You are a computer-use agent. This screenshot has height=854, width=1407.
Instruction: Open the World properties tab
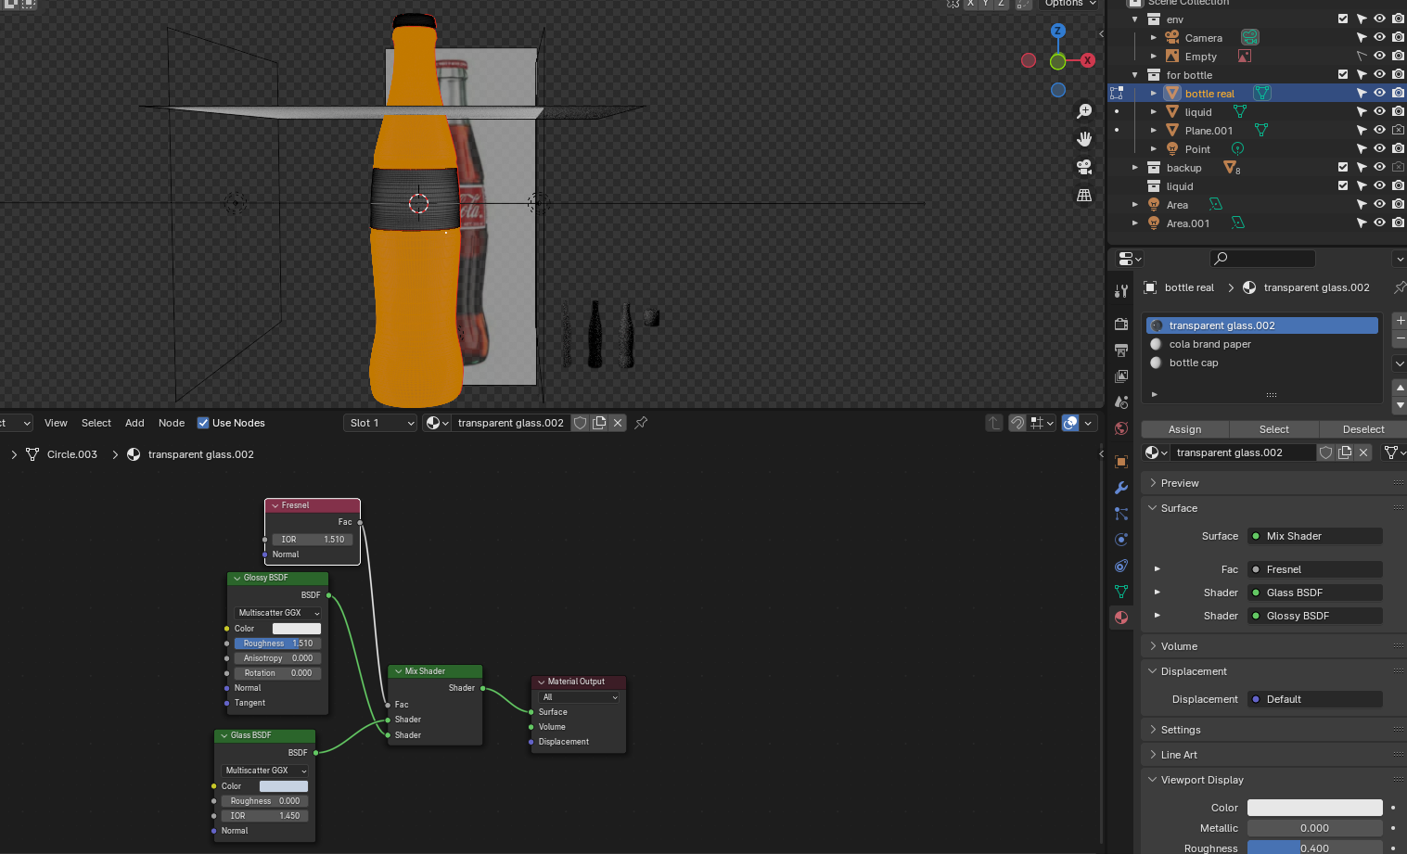point(1121,428)
